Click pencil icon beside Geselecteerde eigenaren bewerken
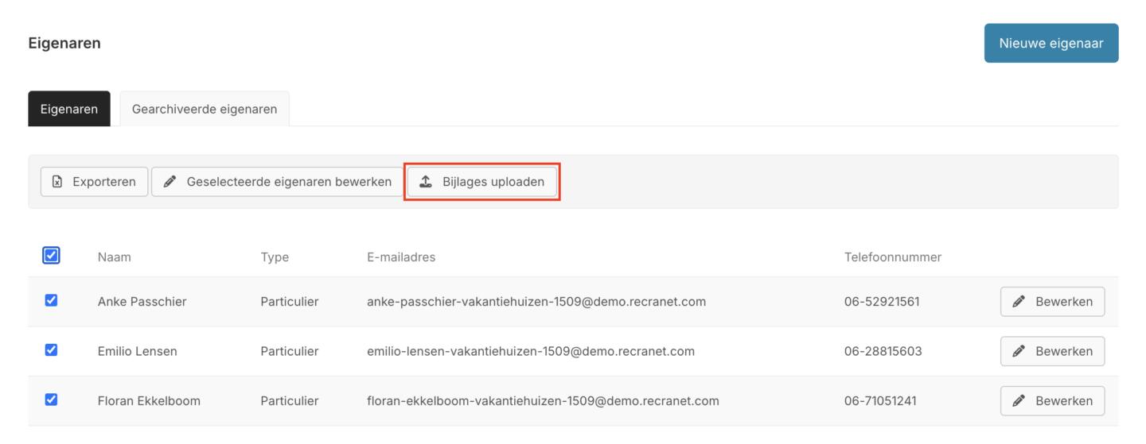The image size is (1146, 444). 170,182
